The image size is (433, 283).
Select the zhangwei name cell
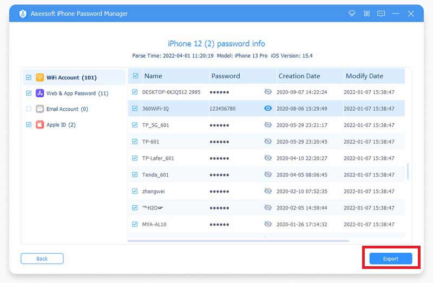click(153, 191)
